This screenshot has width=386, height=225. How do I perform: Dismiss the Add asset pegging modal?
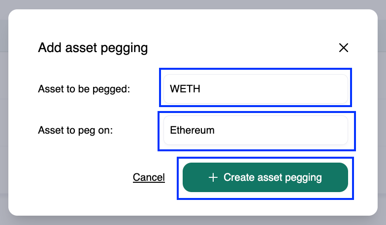click(x=343, y=48)
